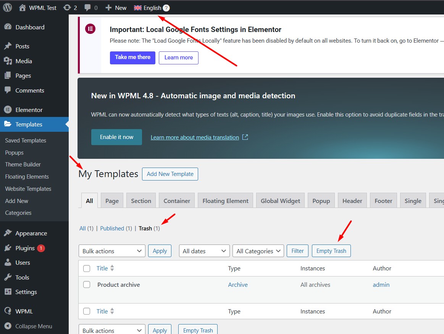Open the comments bubble in admin bar
This screenshot has width=444, height=334.
pos(87,8)
